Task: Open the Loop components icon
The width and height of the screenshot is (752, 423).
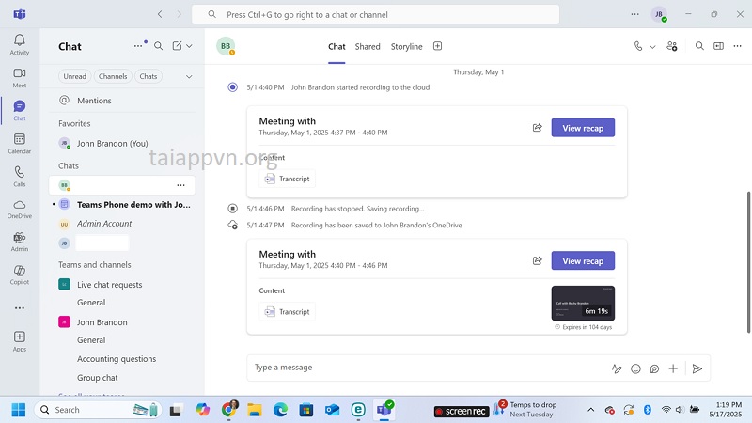Action: (654, 368)
